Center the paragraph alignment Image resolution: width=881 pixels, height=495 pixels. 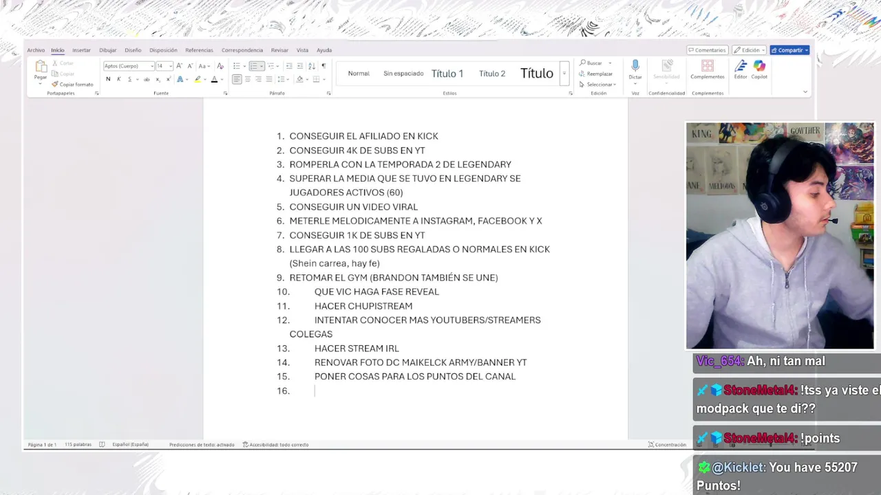[x=248, y=79]
